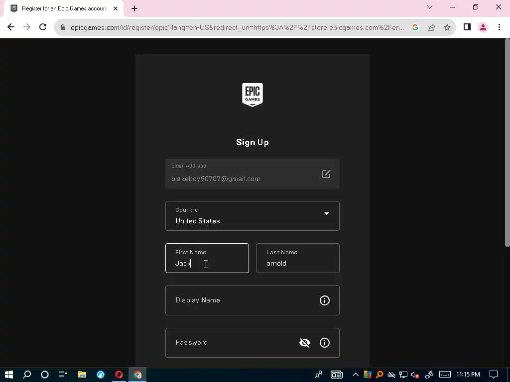
Task: Open News and interests widget
Action: pos(337,375)
